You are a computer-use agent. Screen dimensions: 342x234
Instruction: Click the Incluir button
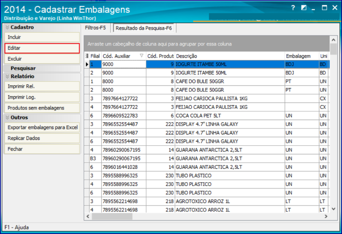[42, 37]
